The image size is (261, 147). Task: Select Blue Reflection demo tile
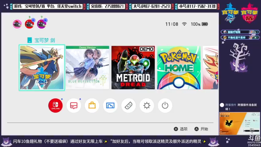(x=87, y=68)
